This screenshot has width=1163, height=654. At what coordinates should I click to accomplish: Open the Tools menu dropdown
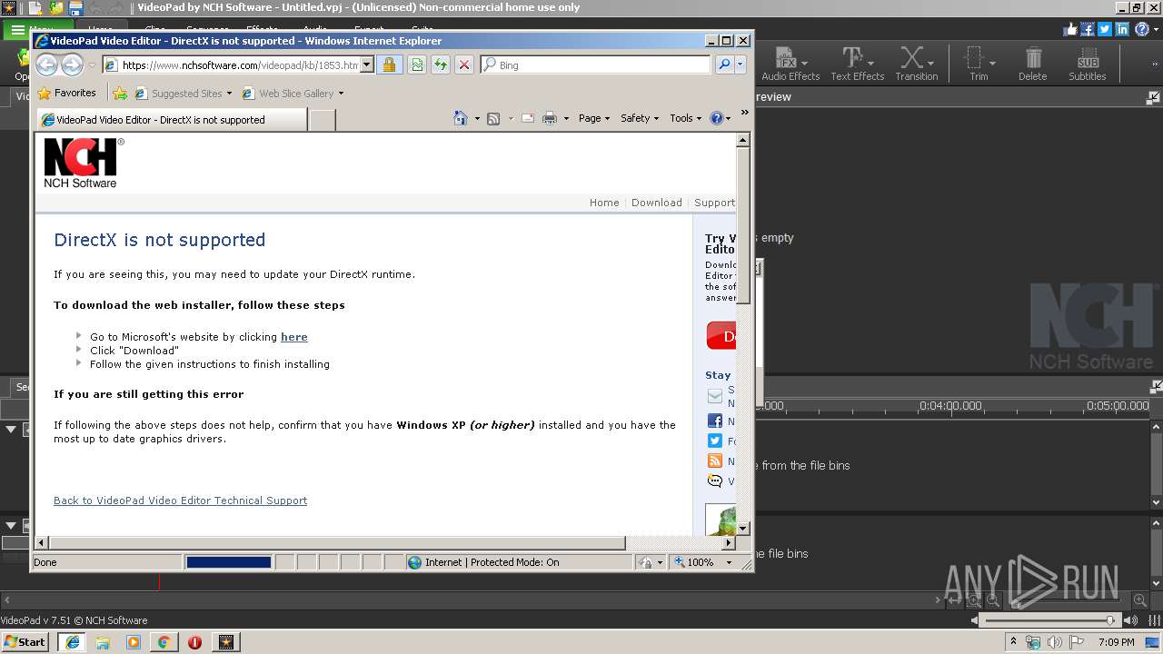pyautogui.click(x=685, y=118)
